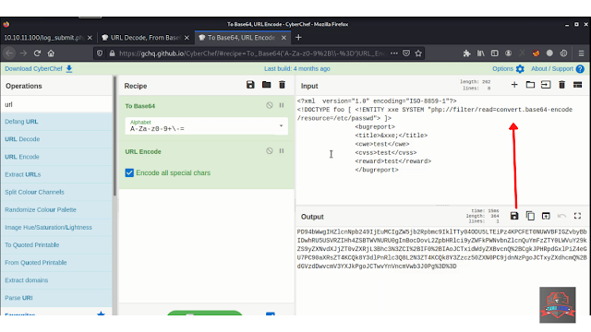Save the recipe with the disk icon
Image resolution: width=591 pixels, height=332 pixels.
[250, 85]
